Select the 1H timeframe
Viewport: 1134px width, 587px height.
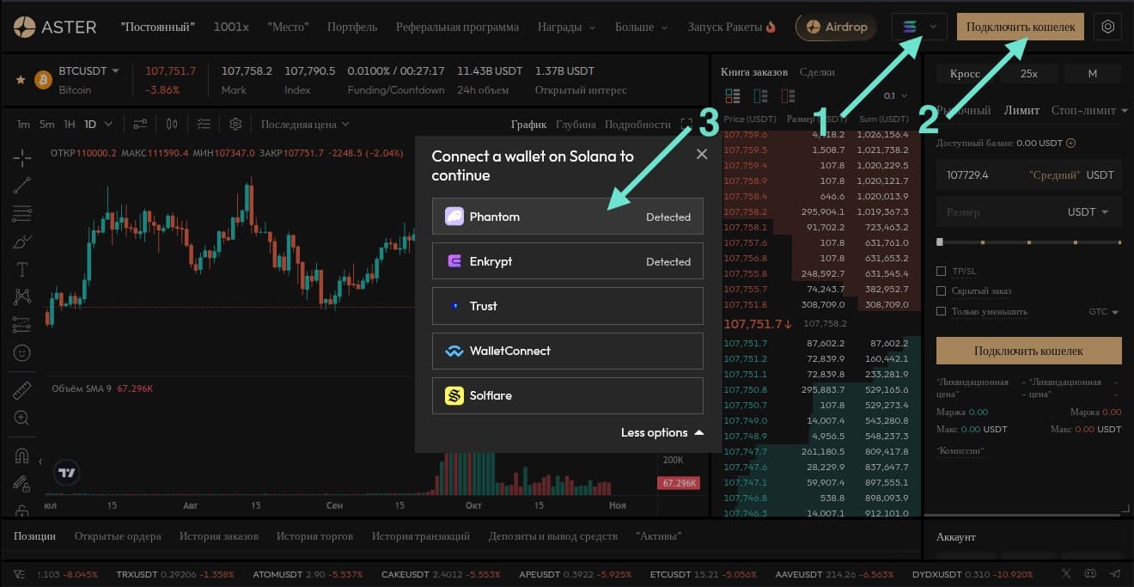pyautogui.click(x=69, y=124)
